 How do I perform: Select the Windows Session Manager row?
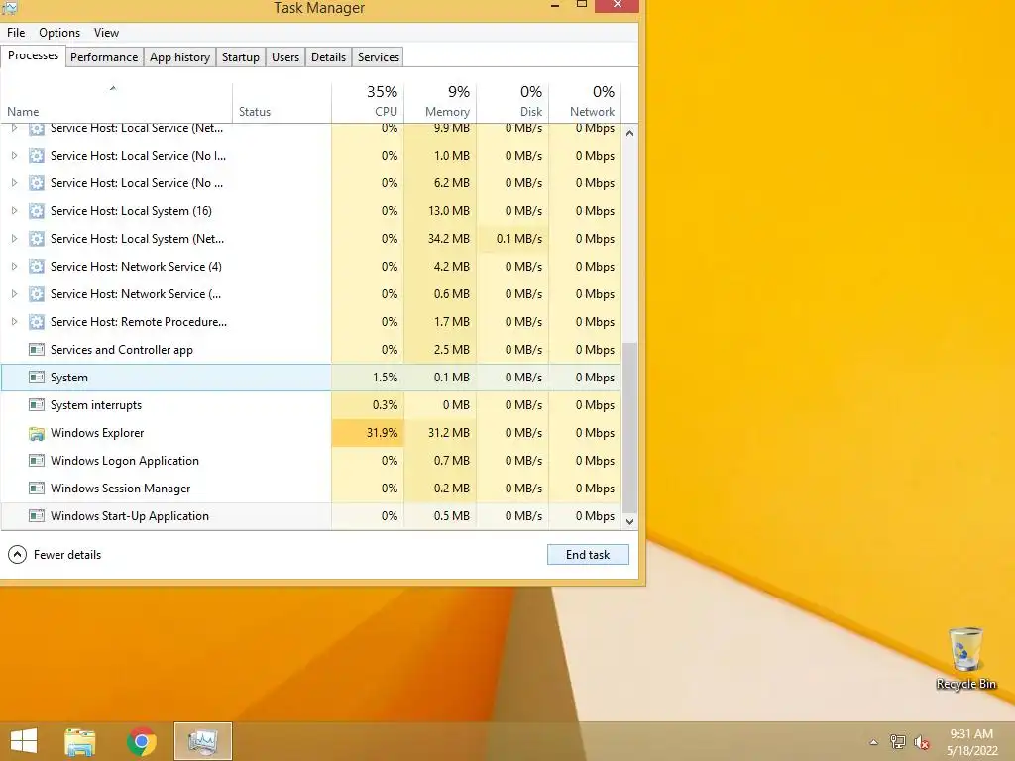(x=310, y=489)
